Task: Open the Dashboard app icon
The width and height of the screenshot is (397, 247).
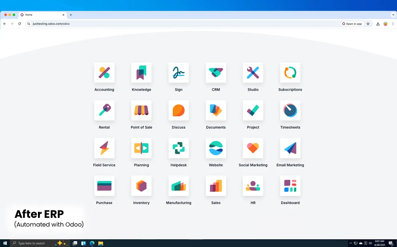Action: [290, 186]
